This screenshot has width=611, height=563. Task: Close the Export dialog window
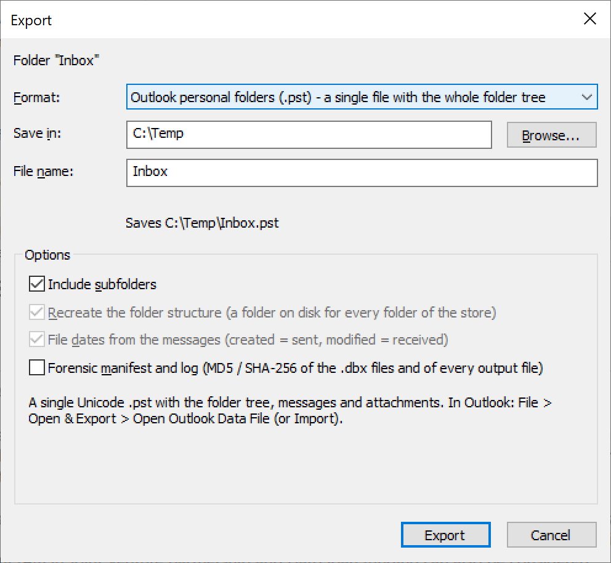pyautogui.click(x=590, y=18)
